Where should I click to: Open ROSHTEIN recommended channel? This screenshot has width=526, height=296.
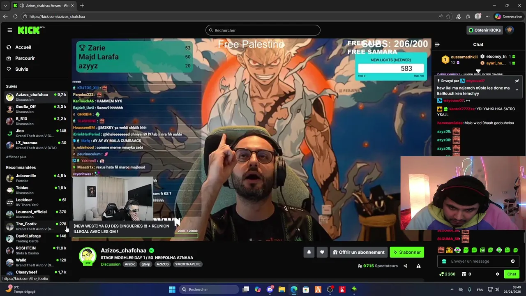(x=36, y=250)
